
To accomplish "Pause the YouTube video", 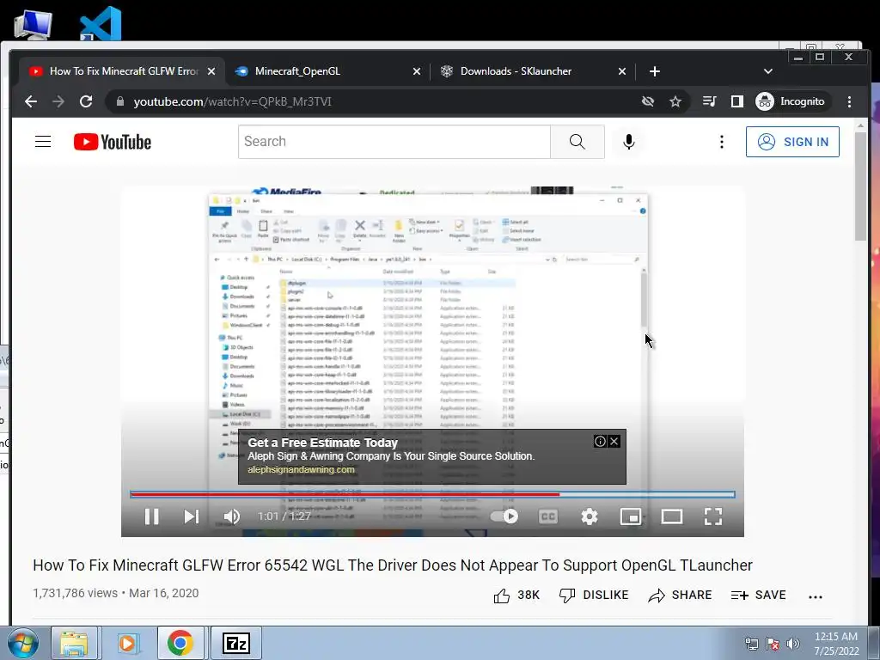I will click(x=151, y=516).
